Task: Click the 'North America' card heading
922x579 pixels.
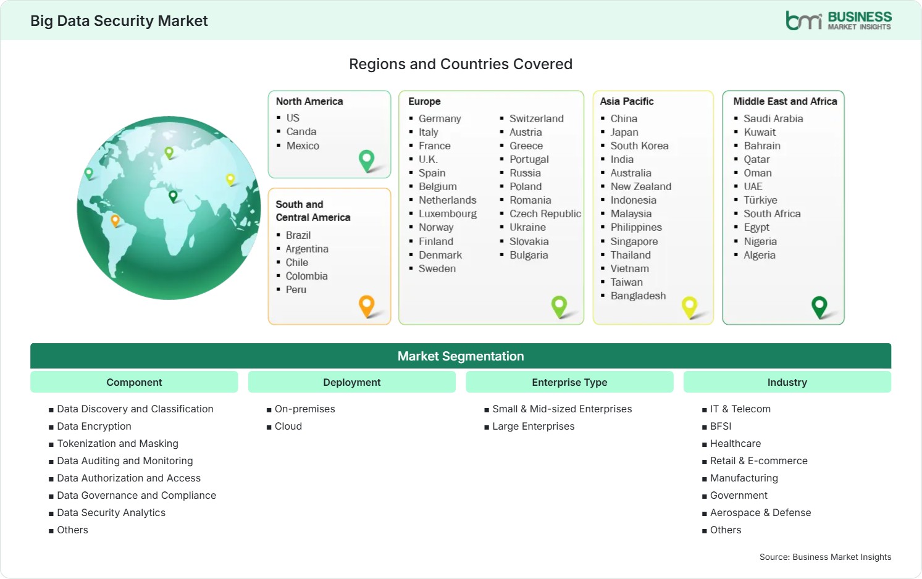Action: [309, 101]
